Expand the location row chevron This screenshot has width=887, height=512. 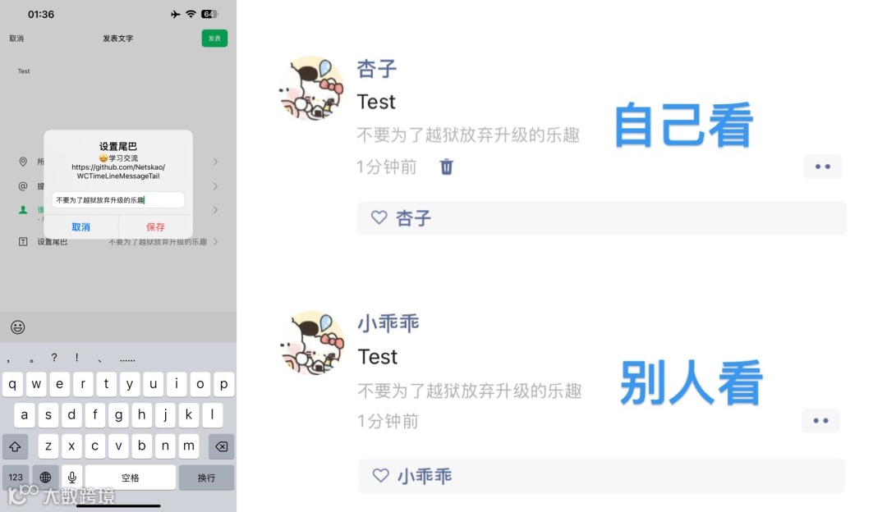[x=215, y=162]
